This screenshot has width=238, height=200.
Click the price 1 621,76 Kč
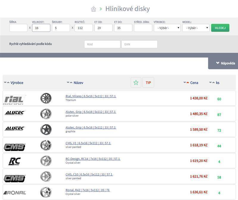pyautogui.click(x=199, y=176)
